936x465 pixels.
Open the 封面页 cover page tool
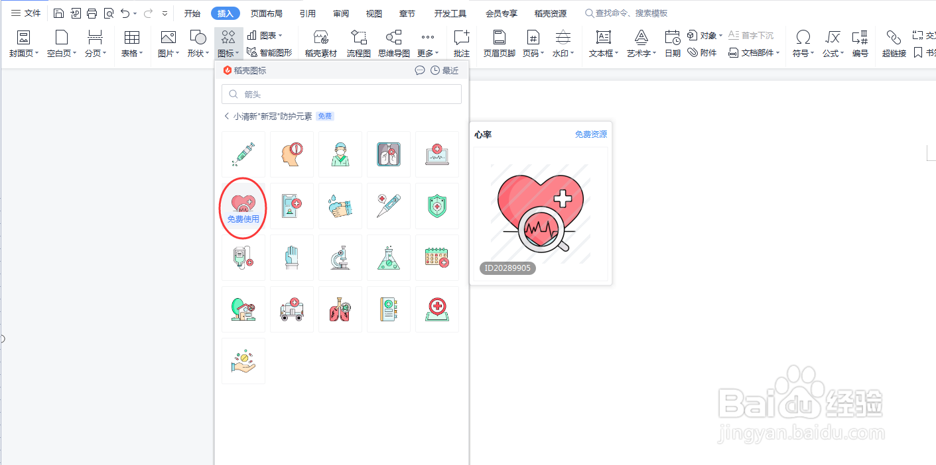(x=23, y=44)
